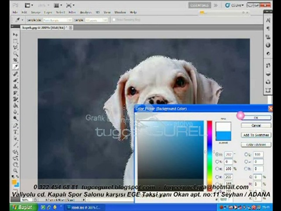Screen dimensions: 281x211
Task: Select the Pen tool
Action: tap(16, 126)
